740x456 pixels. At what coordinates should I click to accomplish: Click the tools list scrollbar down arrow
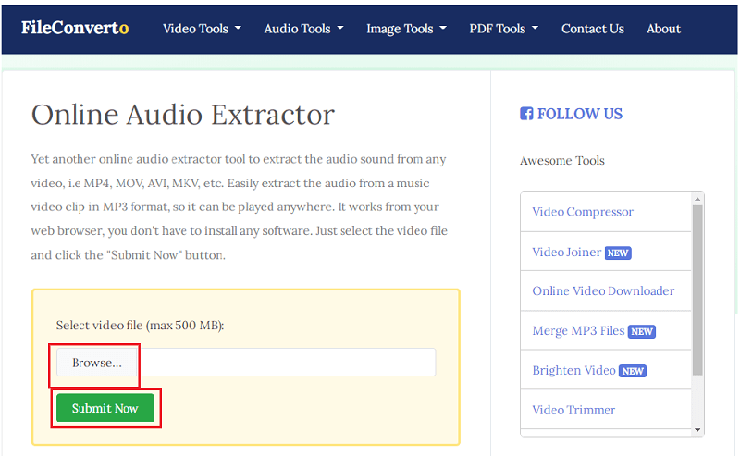(x=697, y=430)
